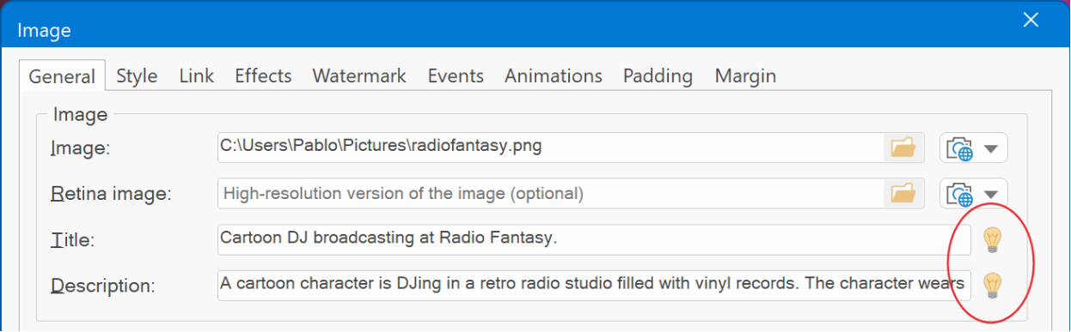The height and width of the screenshot is (332, 1071).
Task: Click camera-globe icon next to Retina image
Action: coord(959,194)
